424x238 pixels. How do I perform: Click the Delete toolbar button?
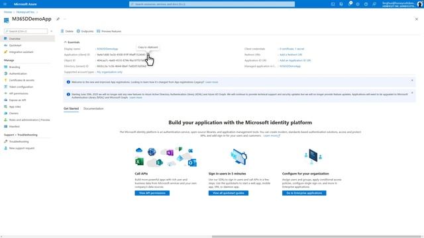pyautogui.click(x=67, y=31)
